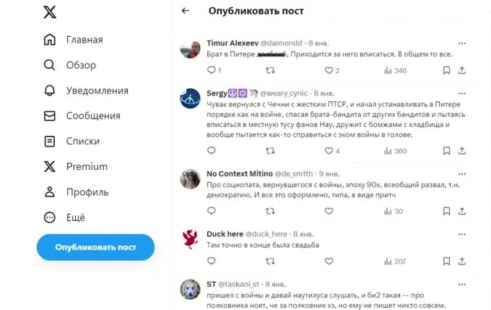View analytics on Sergy's post

coord(395,151)
